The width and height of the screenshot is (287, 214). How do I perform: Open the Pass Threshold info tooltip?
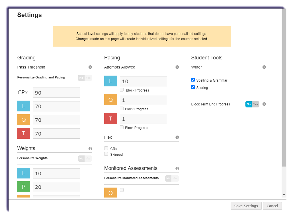point(90,67)
